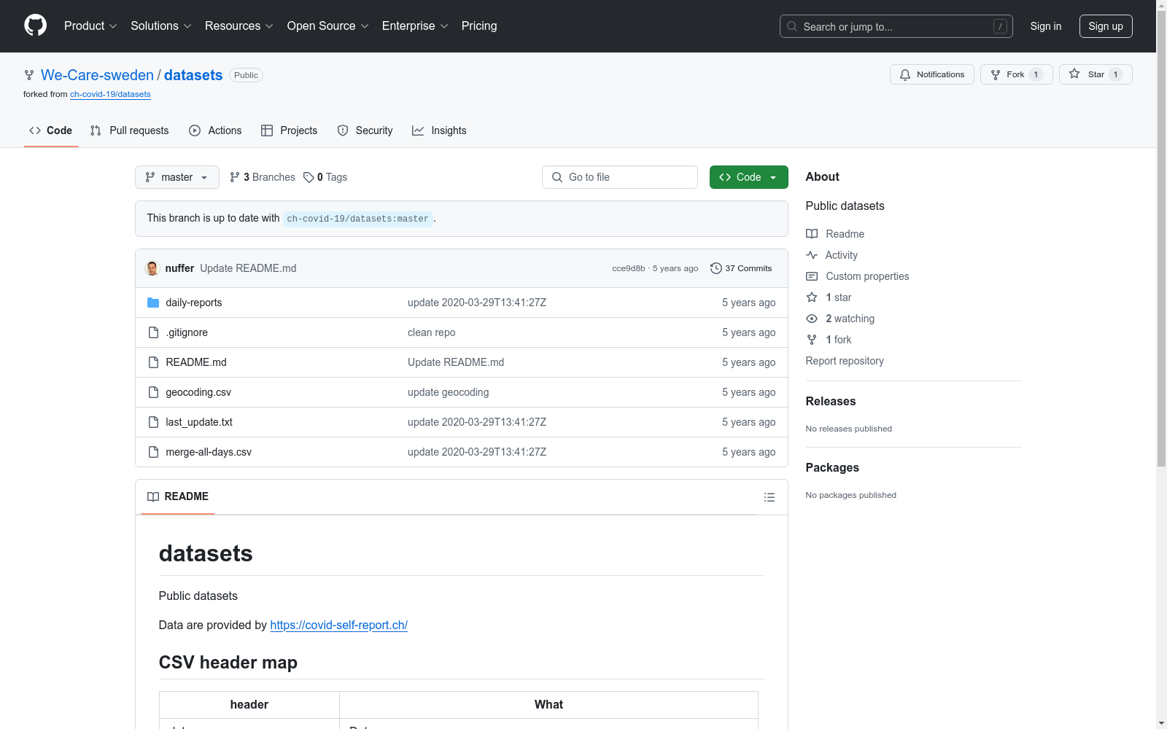Open the Enterprise dropdown menu
The height and width of the screenshot is (729, 1167).
pyautogui.click(x=415, y=26)
